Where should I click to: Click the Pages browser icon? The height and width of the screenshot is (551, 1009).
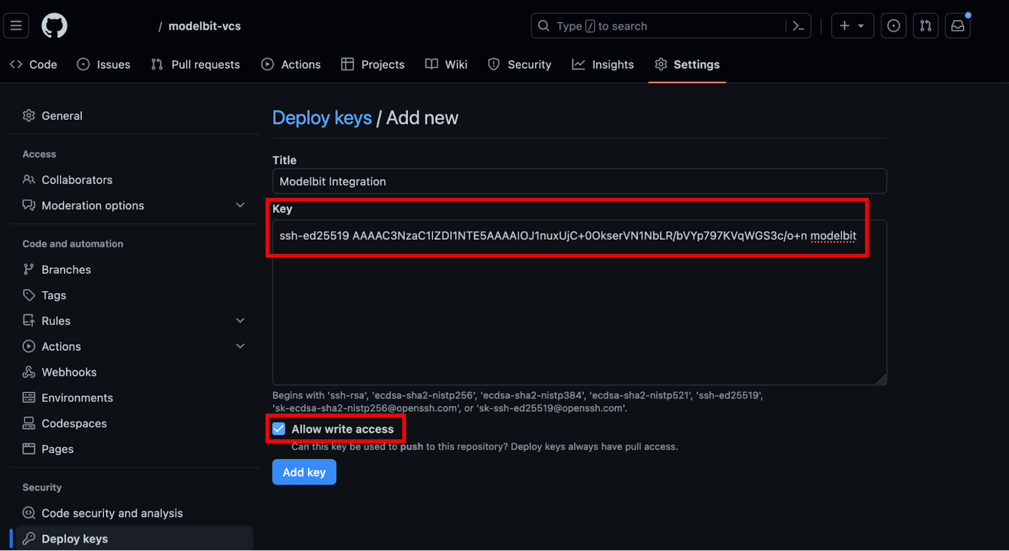29,449
